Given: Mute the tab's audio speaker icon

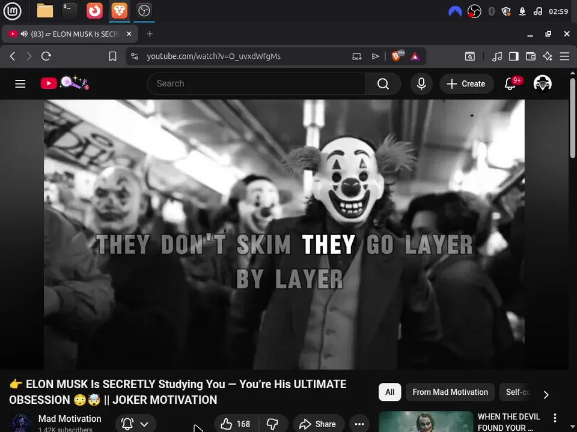Looking at the screenshot, I should click(24, 34).
